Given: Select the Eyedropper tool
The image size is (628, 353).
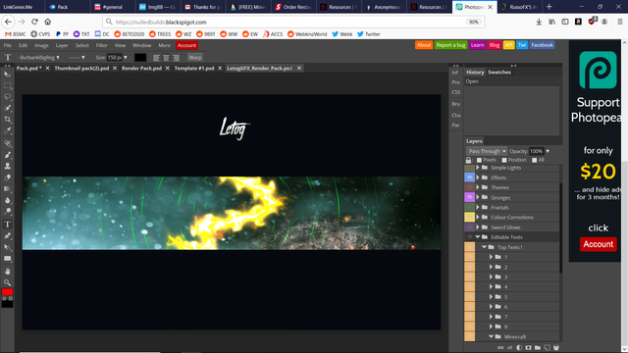Looking at the screenshot, I should [x=7, y=130].
